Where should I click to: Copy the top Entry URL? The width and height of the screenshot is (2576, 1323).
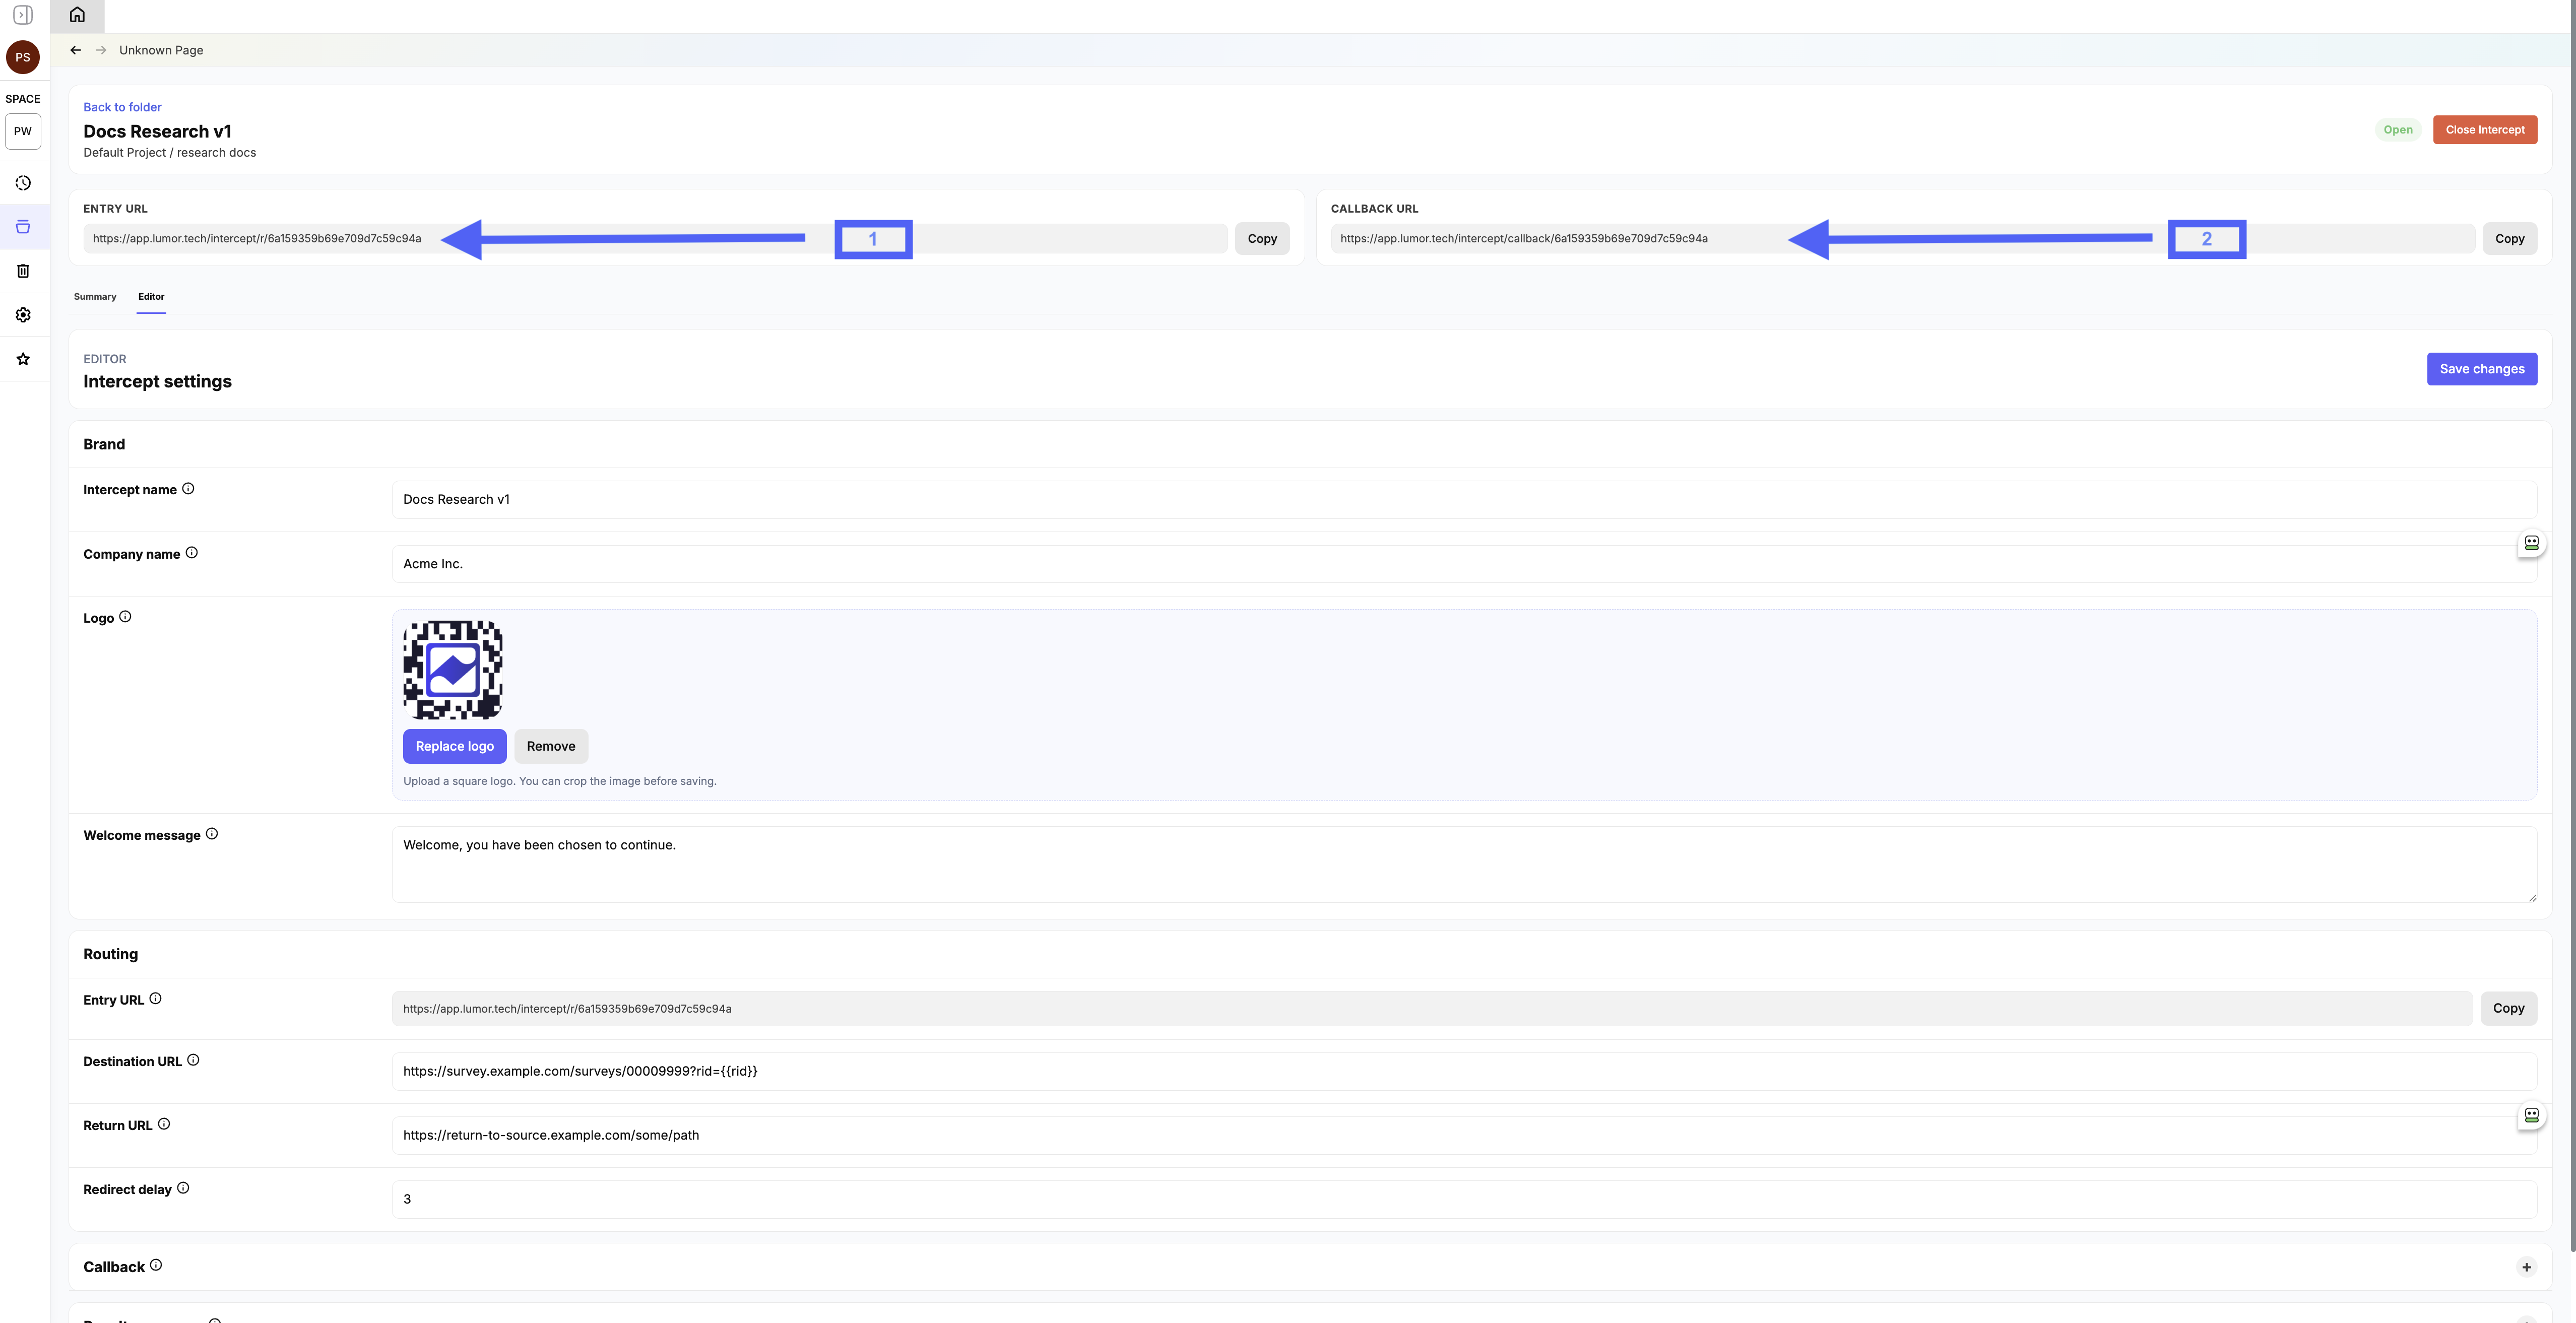[x=1262, y=239]
